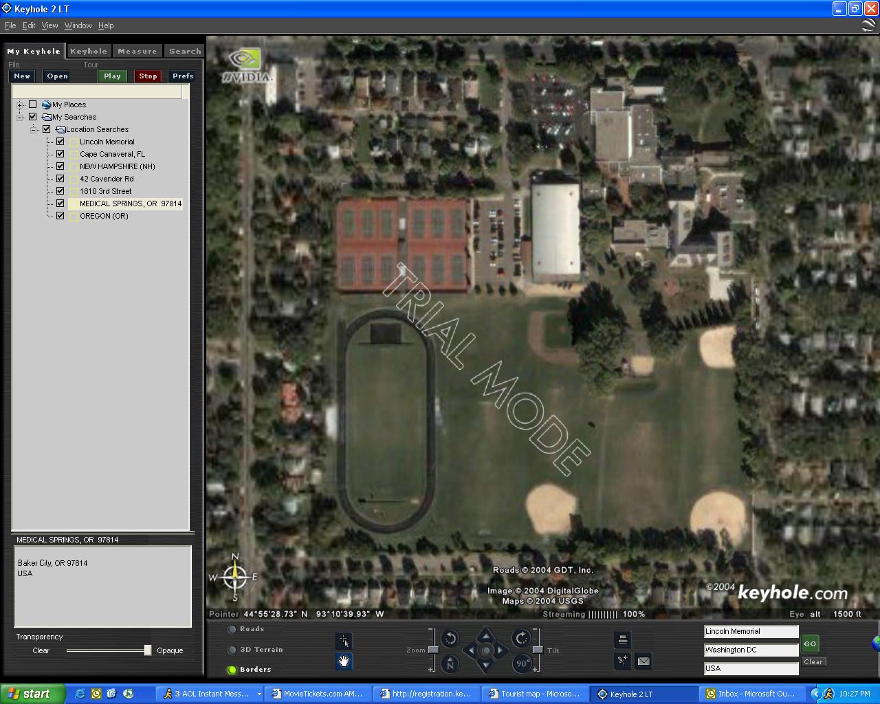Click the Open button
Viewport: 880px width, 704px height.
(57, 76)
